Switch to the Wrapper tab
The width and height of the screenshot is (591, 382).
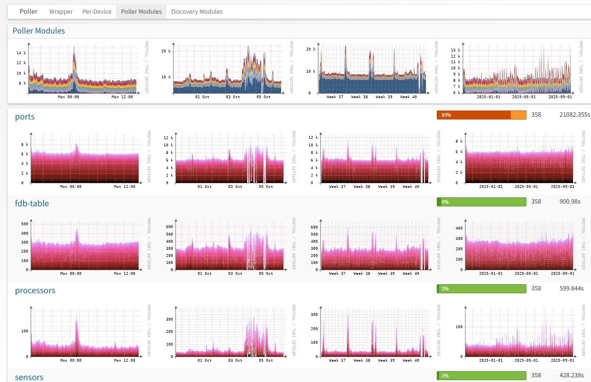click(x=61, y=11)
